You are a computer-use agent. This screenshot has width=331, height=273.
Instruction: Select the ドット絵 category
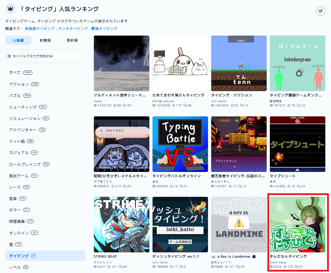pos(45,141)
